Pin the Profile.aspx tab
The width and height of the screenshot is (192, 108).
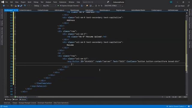coord(15,10)
